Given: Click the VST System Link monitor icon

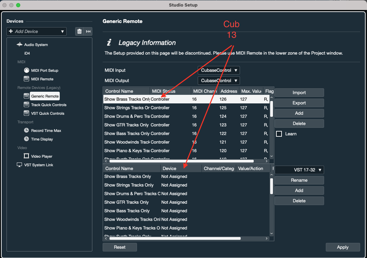Looking at the screenshot, I should [20, 165].
